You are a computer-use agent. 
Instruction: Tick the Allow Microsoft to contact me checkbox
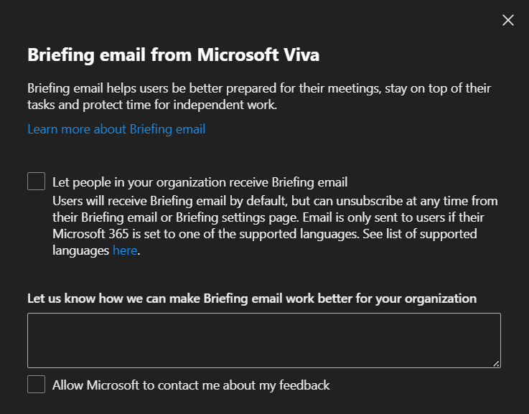(x=37, y=385)
